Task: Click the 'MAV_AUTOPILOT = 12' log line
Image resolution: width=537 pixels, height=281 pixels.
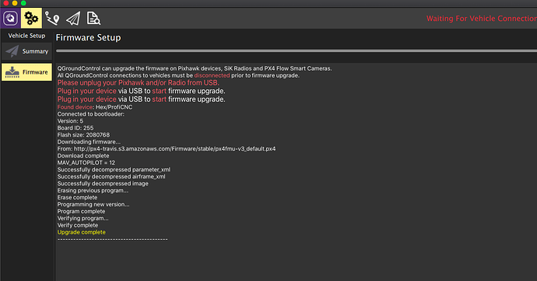Action: (86, 162)
